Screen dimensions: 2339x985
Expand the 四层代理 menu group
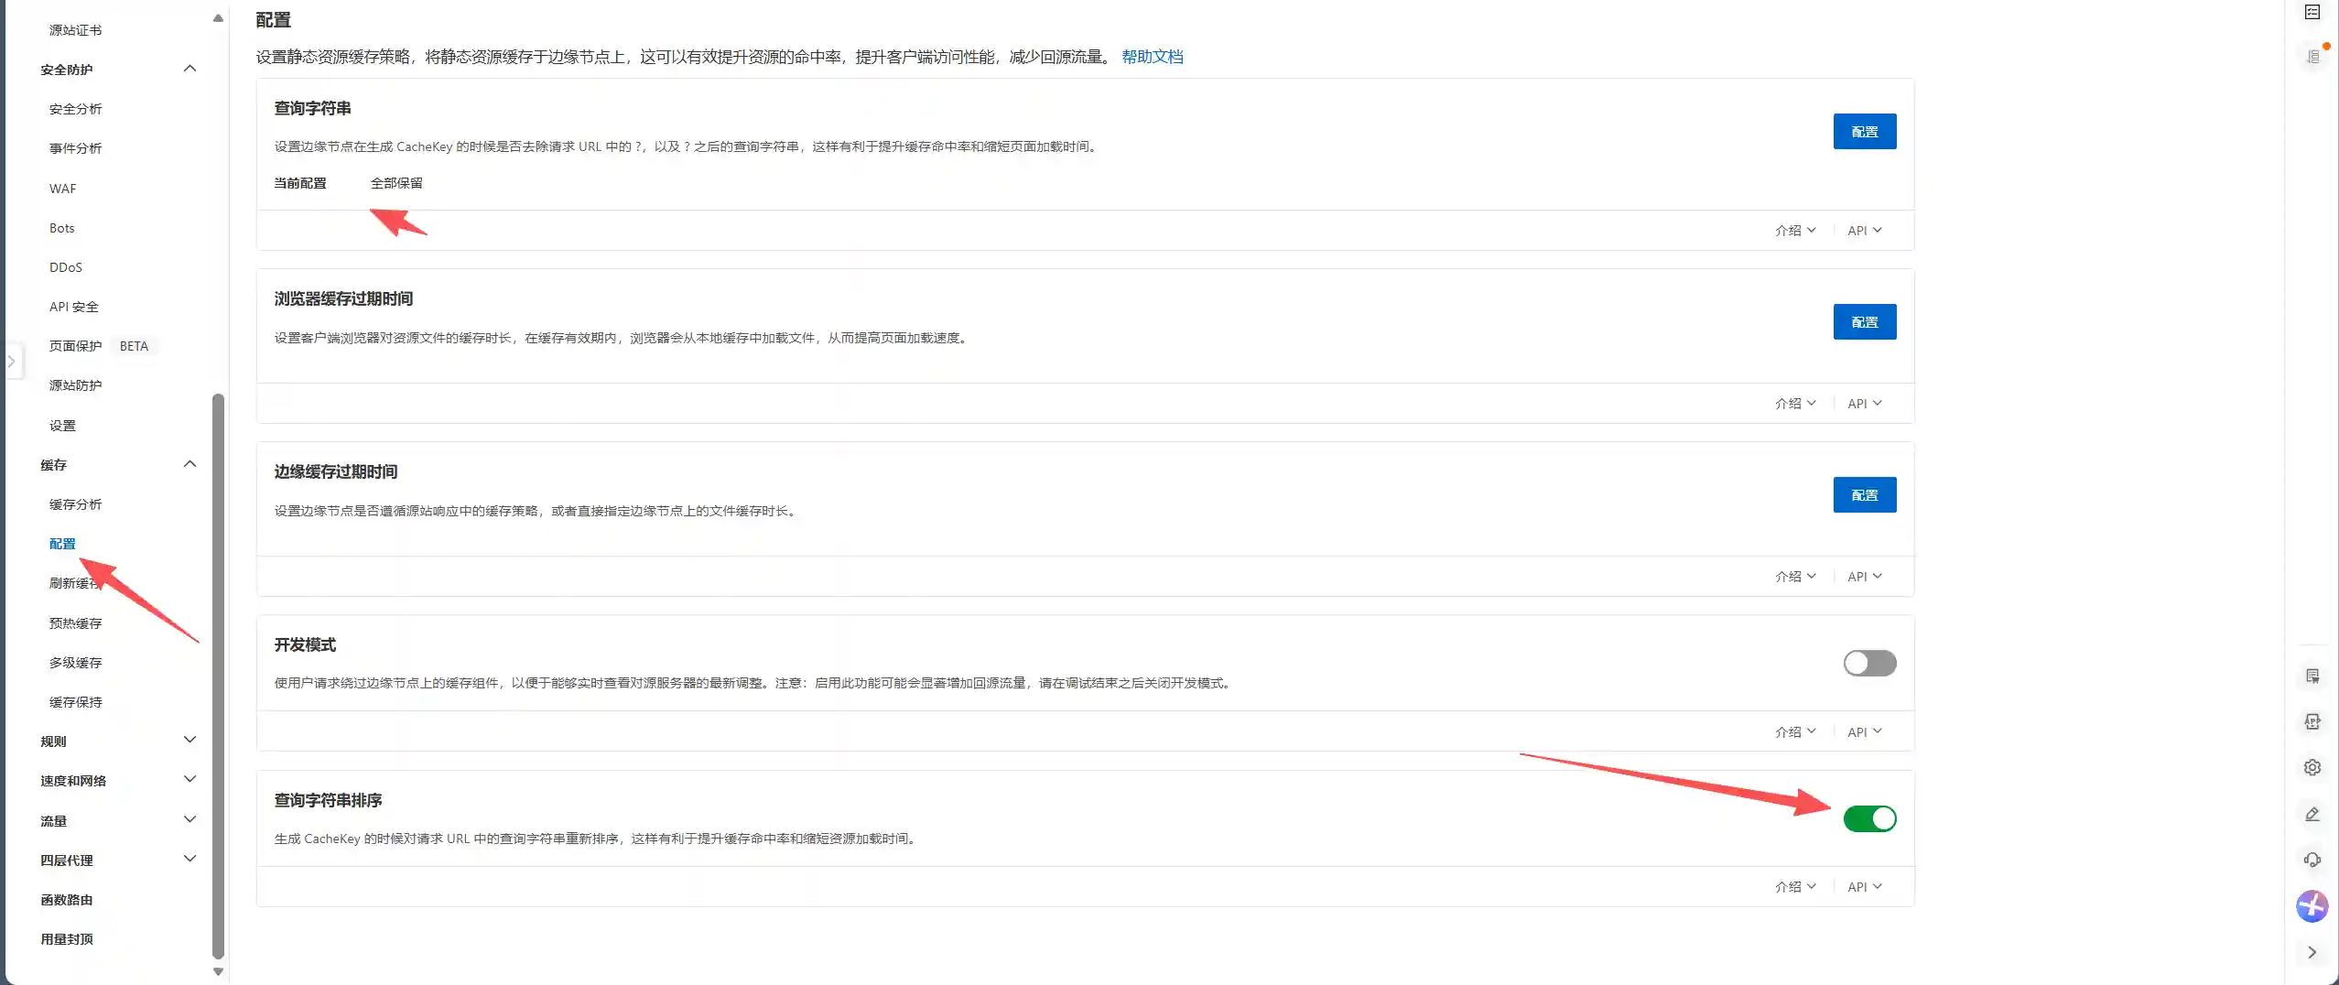point(190,859)
